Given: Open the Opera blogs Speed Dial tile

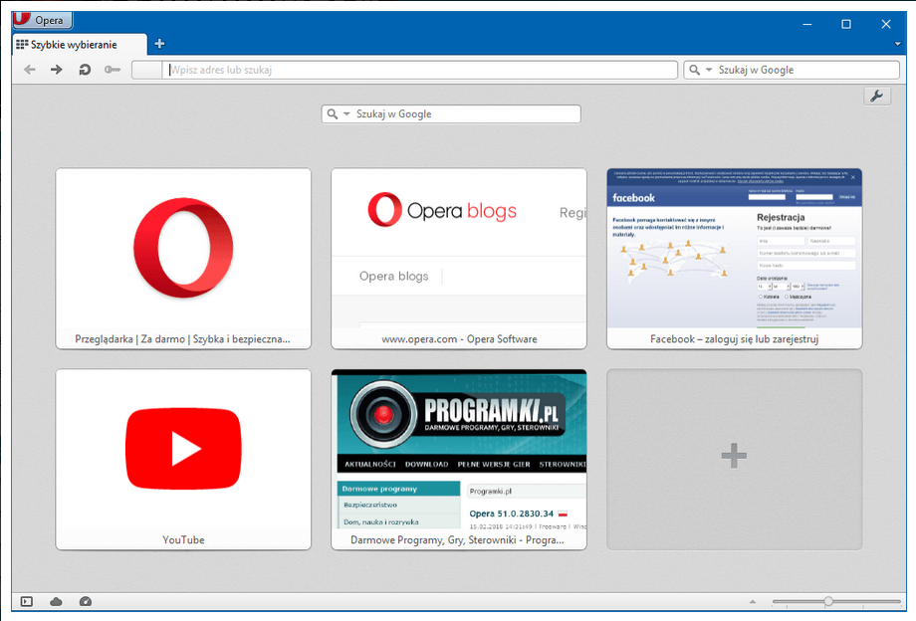Looking at the screenshot, I should point(459,259).
